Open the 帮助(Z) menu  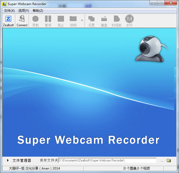pyautogui.click(x=38, y=11)
